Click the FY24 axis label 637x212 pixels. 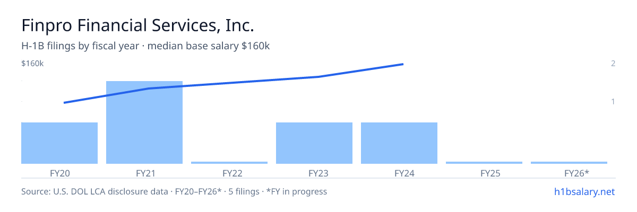[x=399, y=173]
